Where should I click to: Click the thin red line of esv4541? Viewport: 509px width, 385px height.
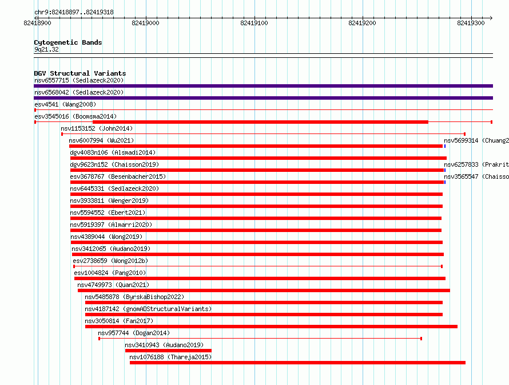click(x=263, y=110)
